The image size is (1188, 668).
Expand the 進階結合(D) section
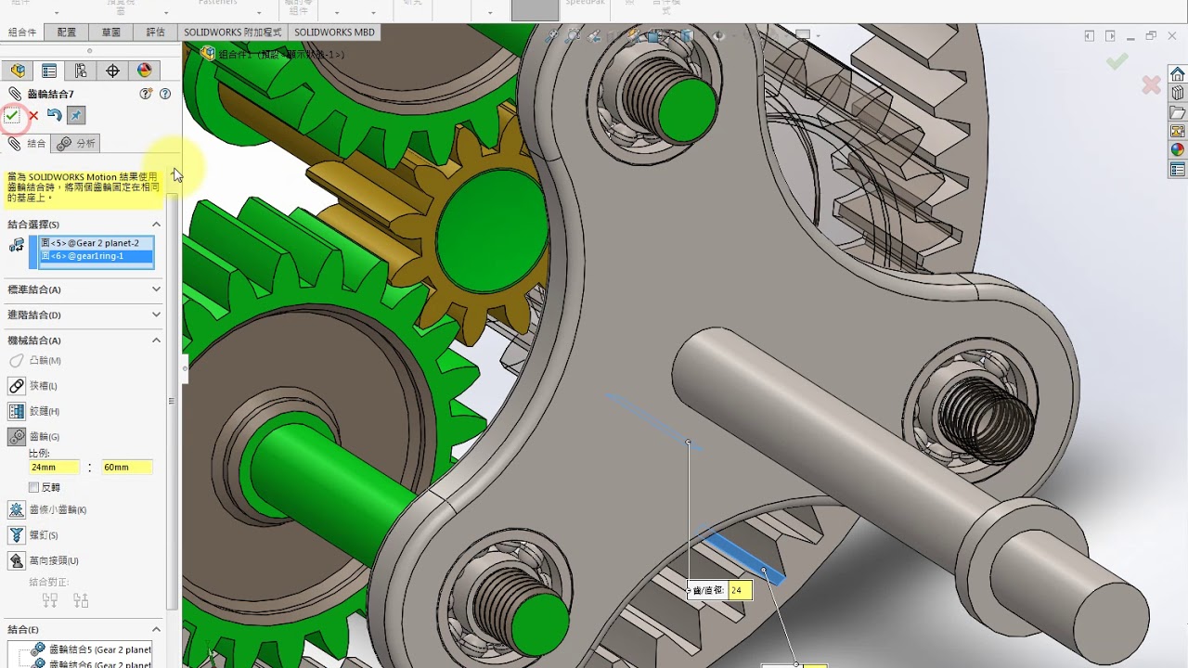click(x=156, y=315)
